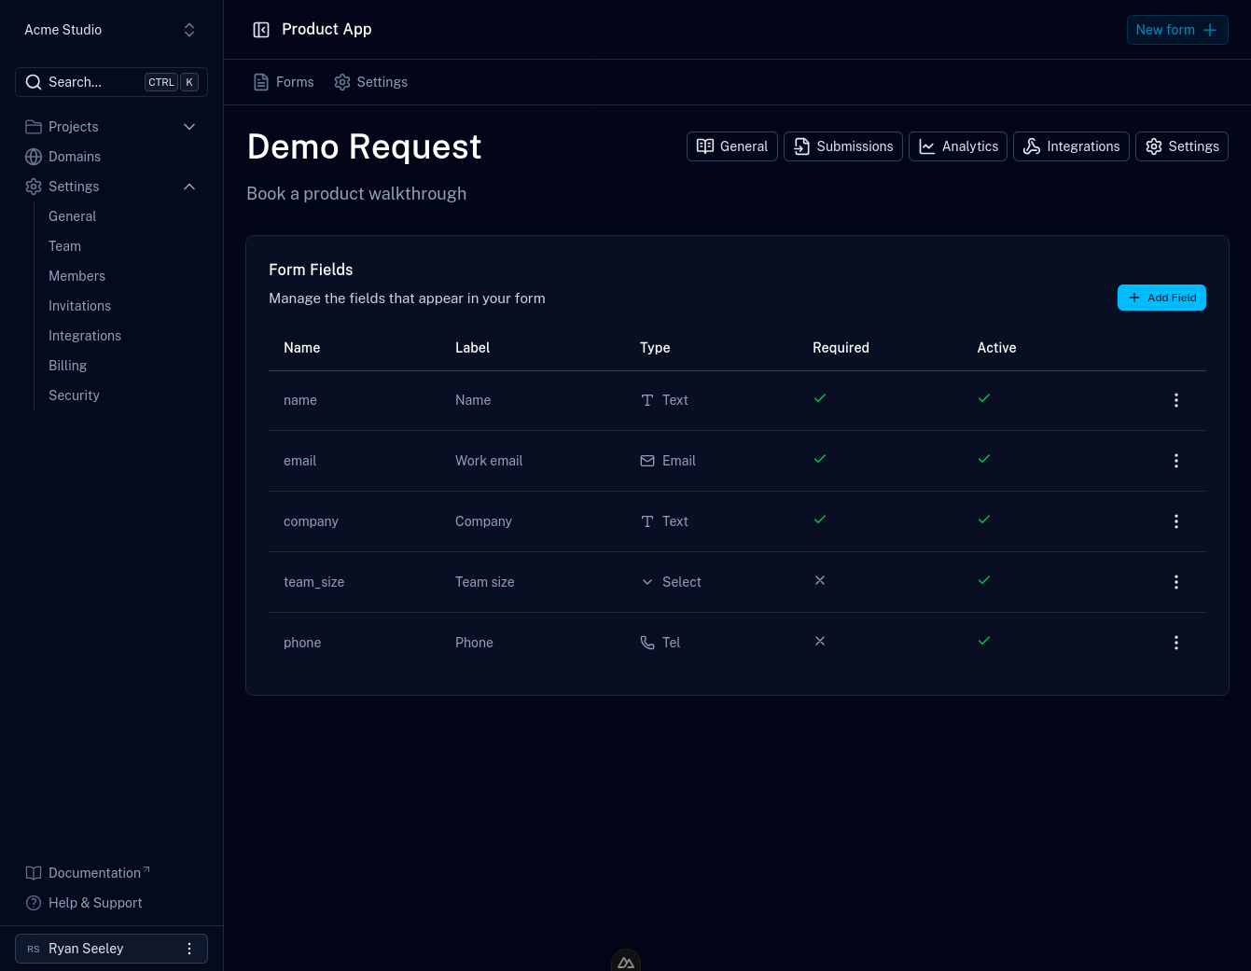Screen dimensions: 1251x971
Task: Click the Tel type phone icon
Action: (x=647, y=643)
